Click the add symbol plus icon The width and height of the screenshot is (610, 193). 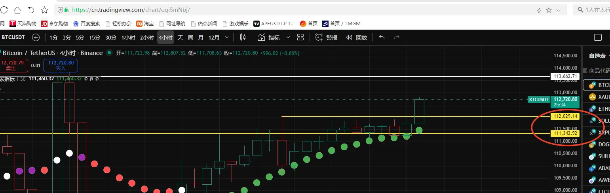point(36,38)
